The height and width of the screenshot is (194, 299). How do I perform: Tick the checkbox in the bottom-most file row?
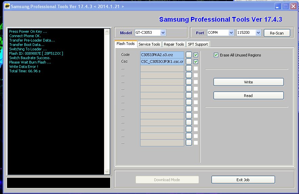[x=196, y=143]
